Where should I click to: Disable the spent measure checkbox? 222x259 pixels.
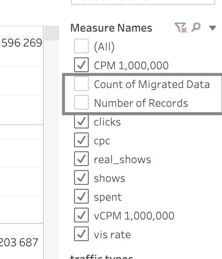click(x=81, y=196)
